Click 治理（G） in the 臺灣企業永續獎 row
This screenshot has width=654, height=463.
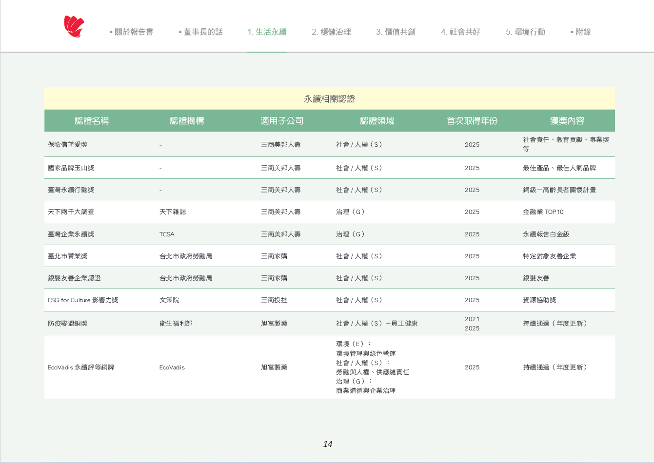coord(351,234)
